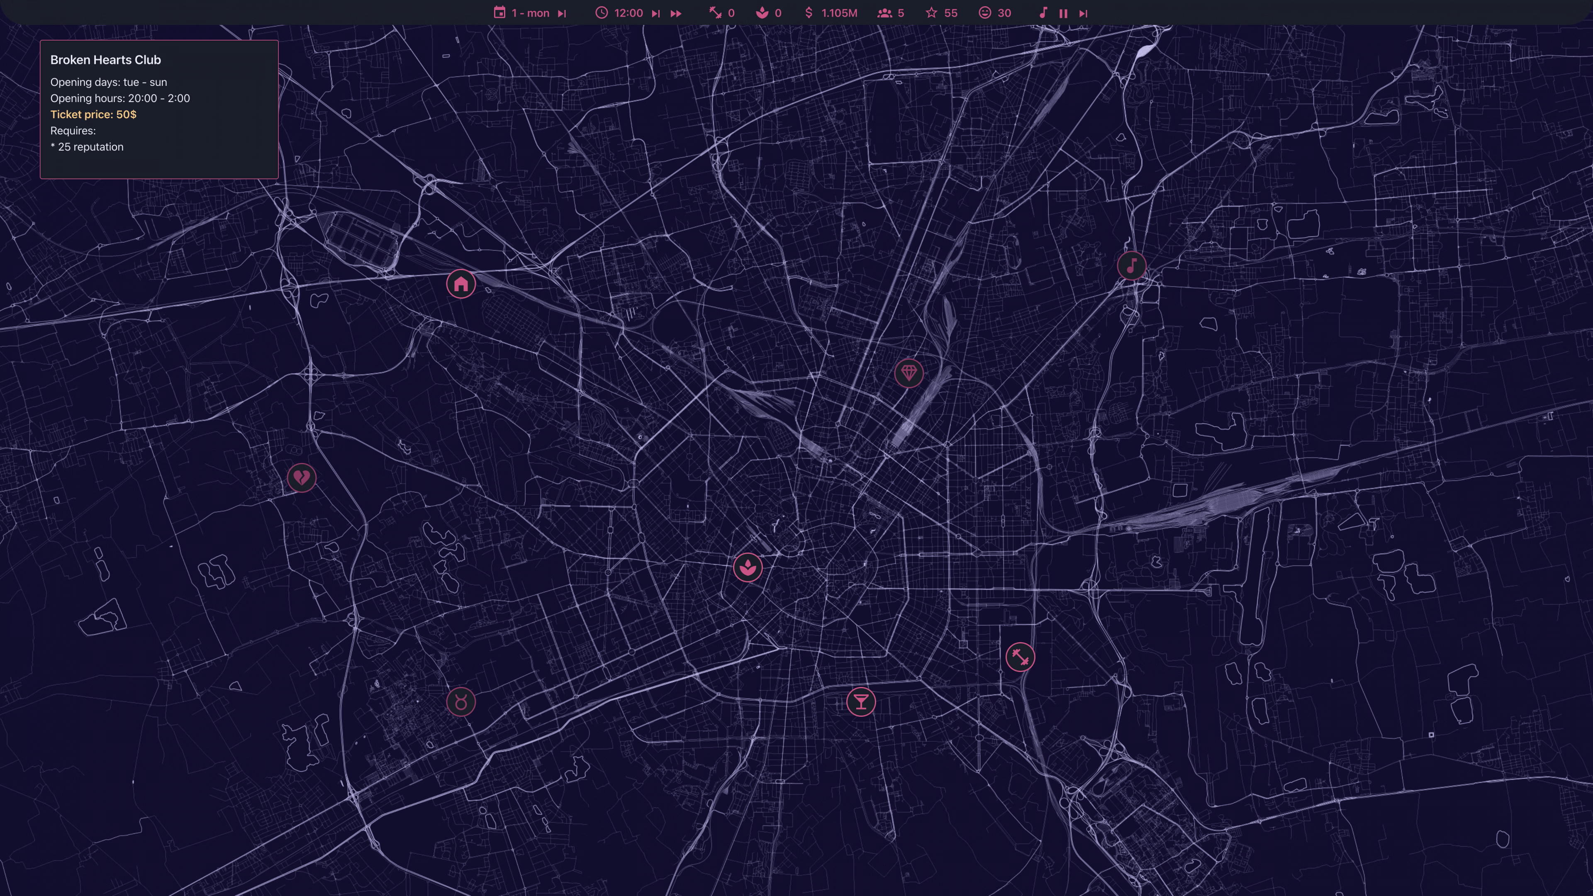Fast-forward the game time
Screen dimensions: 1593x896
click(676, 13)
